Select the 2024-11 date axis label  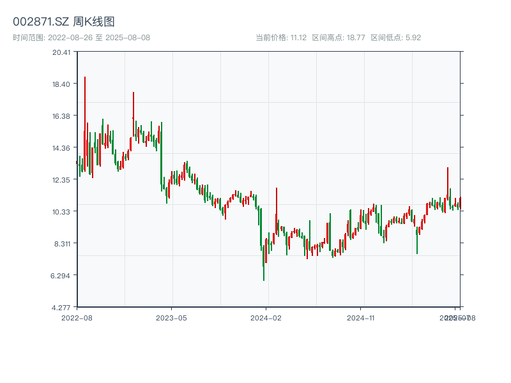pos(361,317)
